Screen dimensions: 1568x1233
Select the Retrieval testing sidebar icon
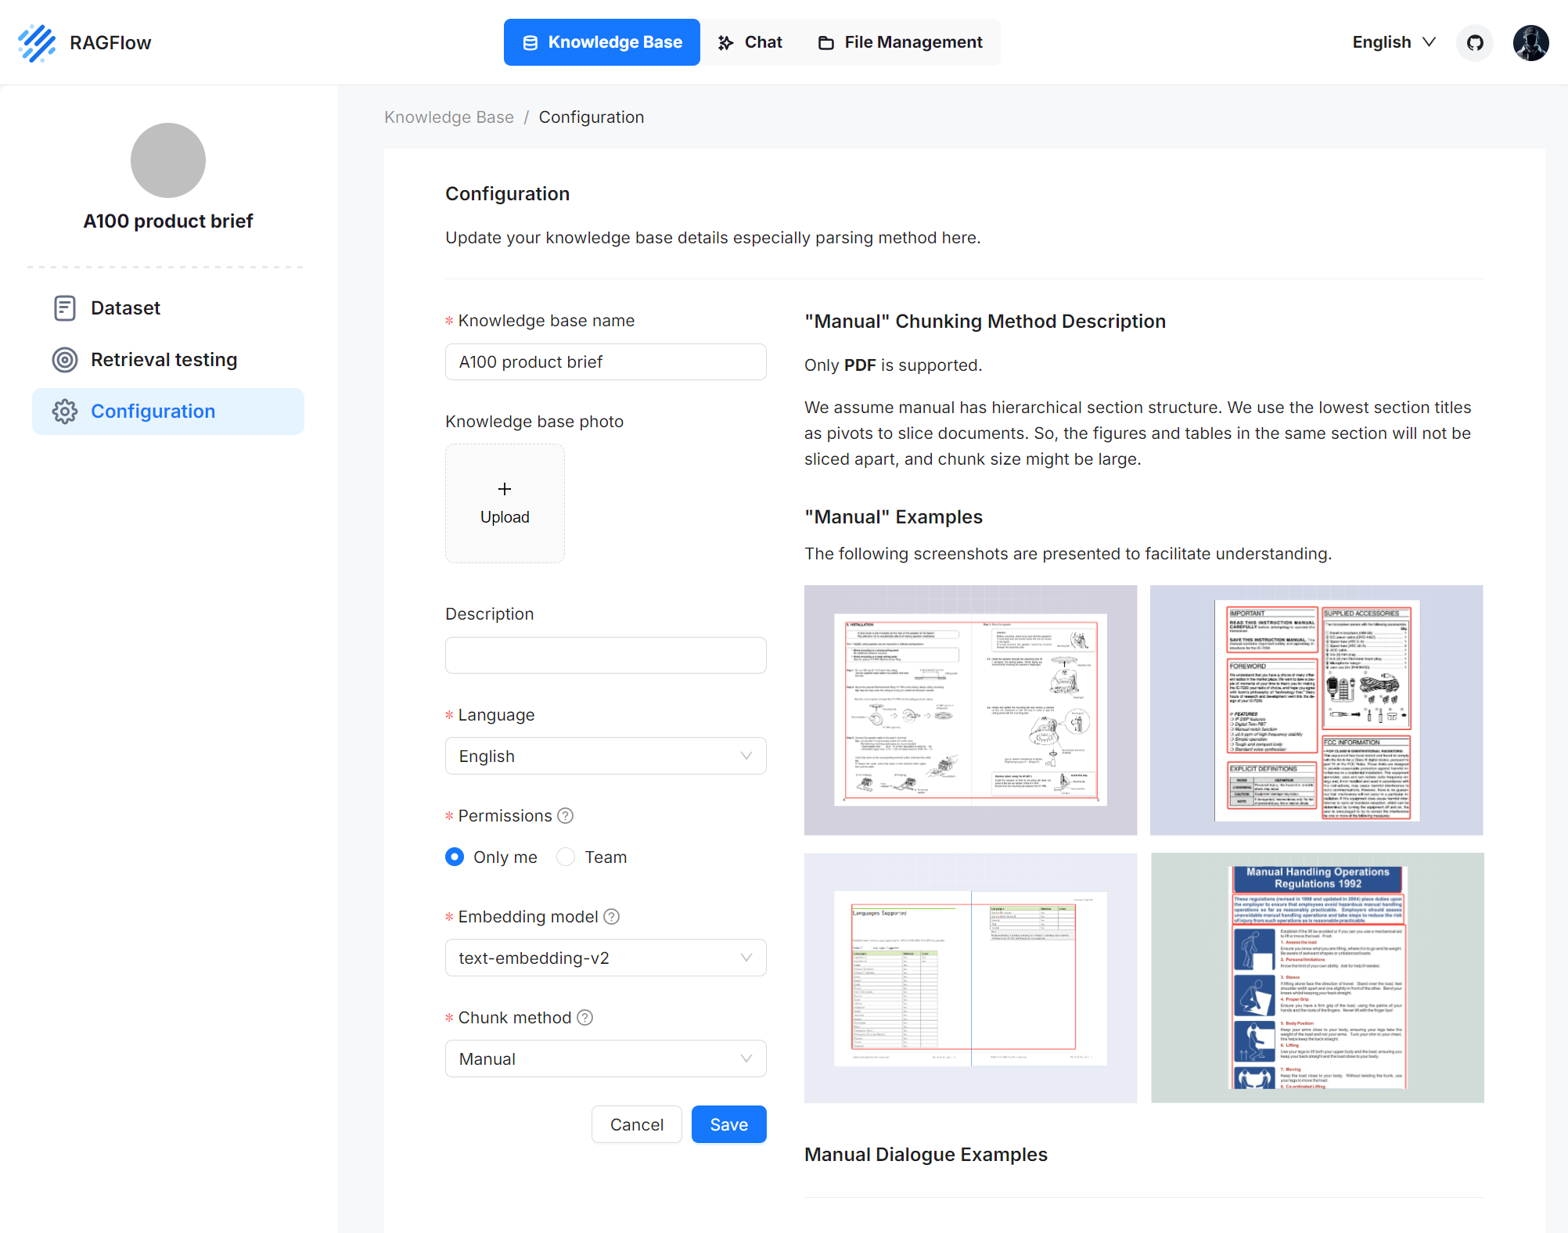click(66, 360)
